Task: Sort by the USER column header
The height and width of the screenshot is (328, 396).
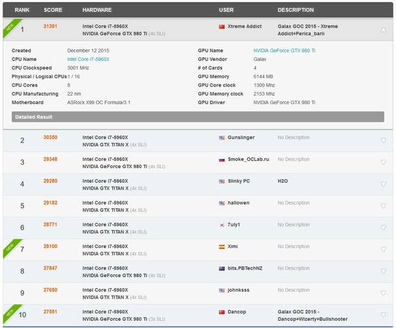Action: point(226,10)
